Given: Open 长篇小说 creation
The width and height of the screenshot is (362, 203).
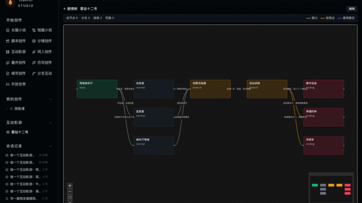Looking at the screenshot, I should click(x=16, y=30).
